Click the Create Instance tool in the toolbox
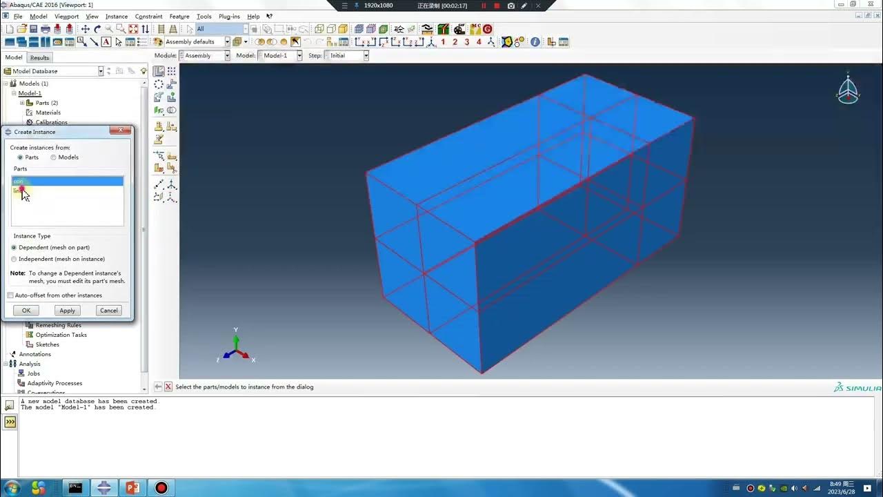 coord(159,70)
